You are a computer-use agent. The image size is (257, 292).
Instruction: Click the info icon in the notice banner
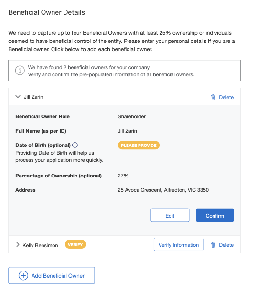point(20,71)
